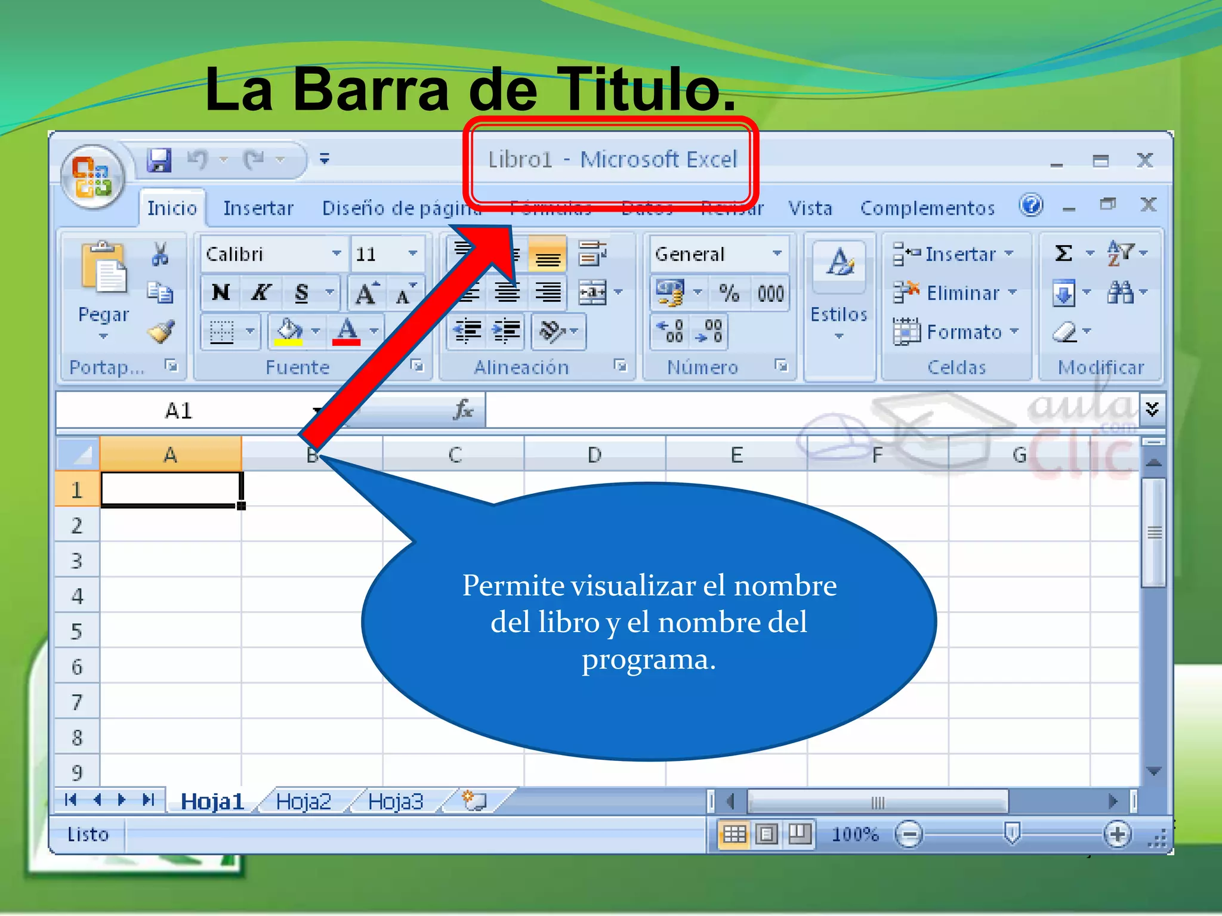1222x916 pixels.
Task: Apply thousands separator 000 style
Action: pos(770,293)
